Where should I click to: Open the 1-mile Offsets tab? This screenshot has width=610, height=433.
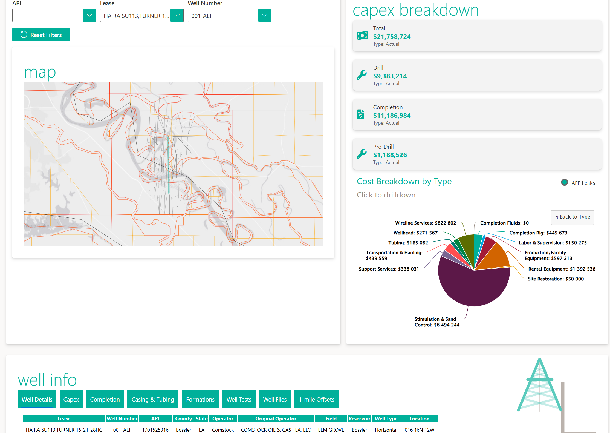coord(316,399)
